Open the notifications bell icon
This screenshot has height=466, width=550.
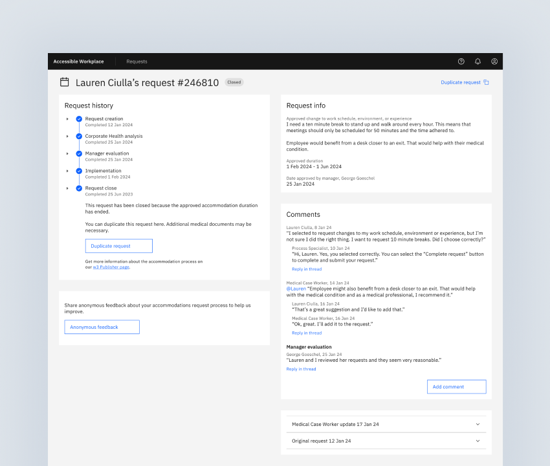click(x=478, y=61)
